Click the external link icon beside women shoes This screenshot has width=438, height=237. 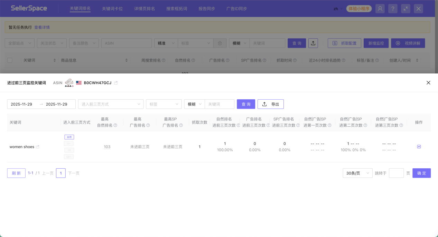(37, 146)
